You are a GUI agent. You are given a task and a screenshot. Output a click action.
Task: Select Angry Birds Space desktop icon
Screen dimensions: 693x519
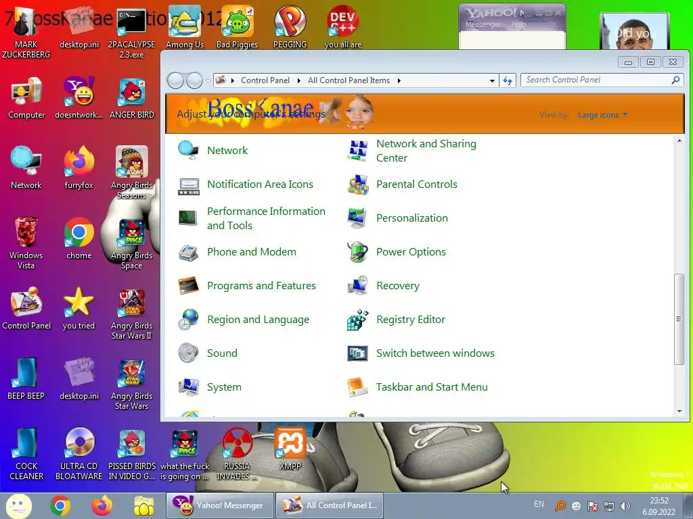click(x=132, y=244)
